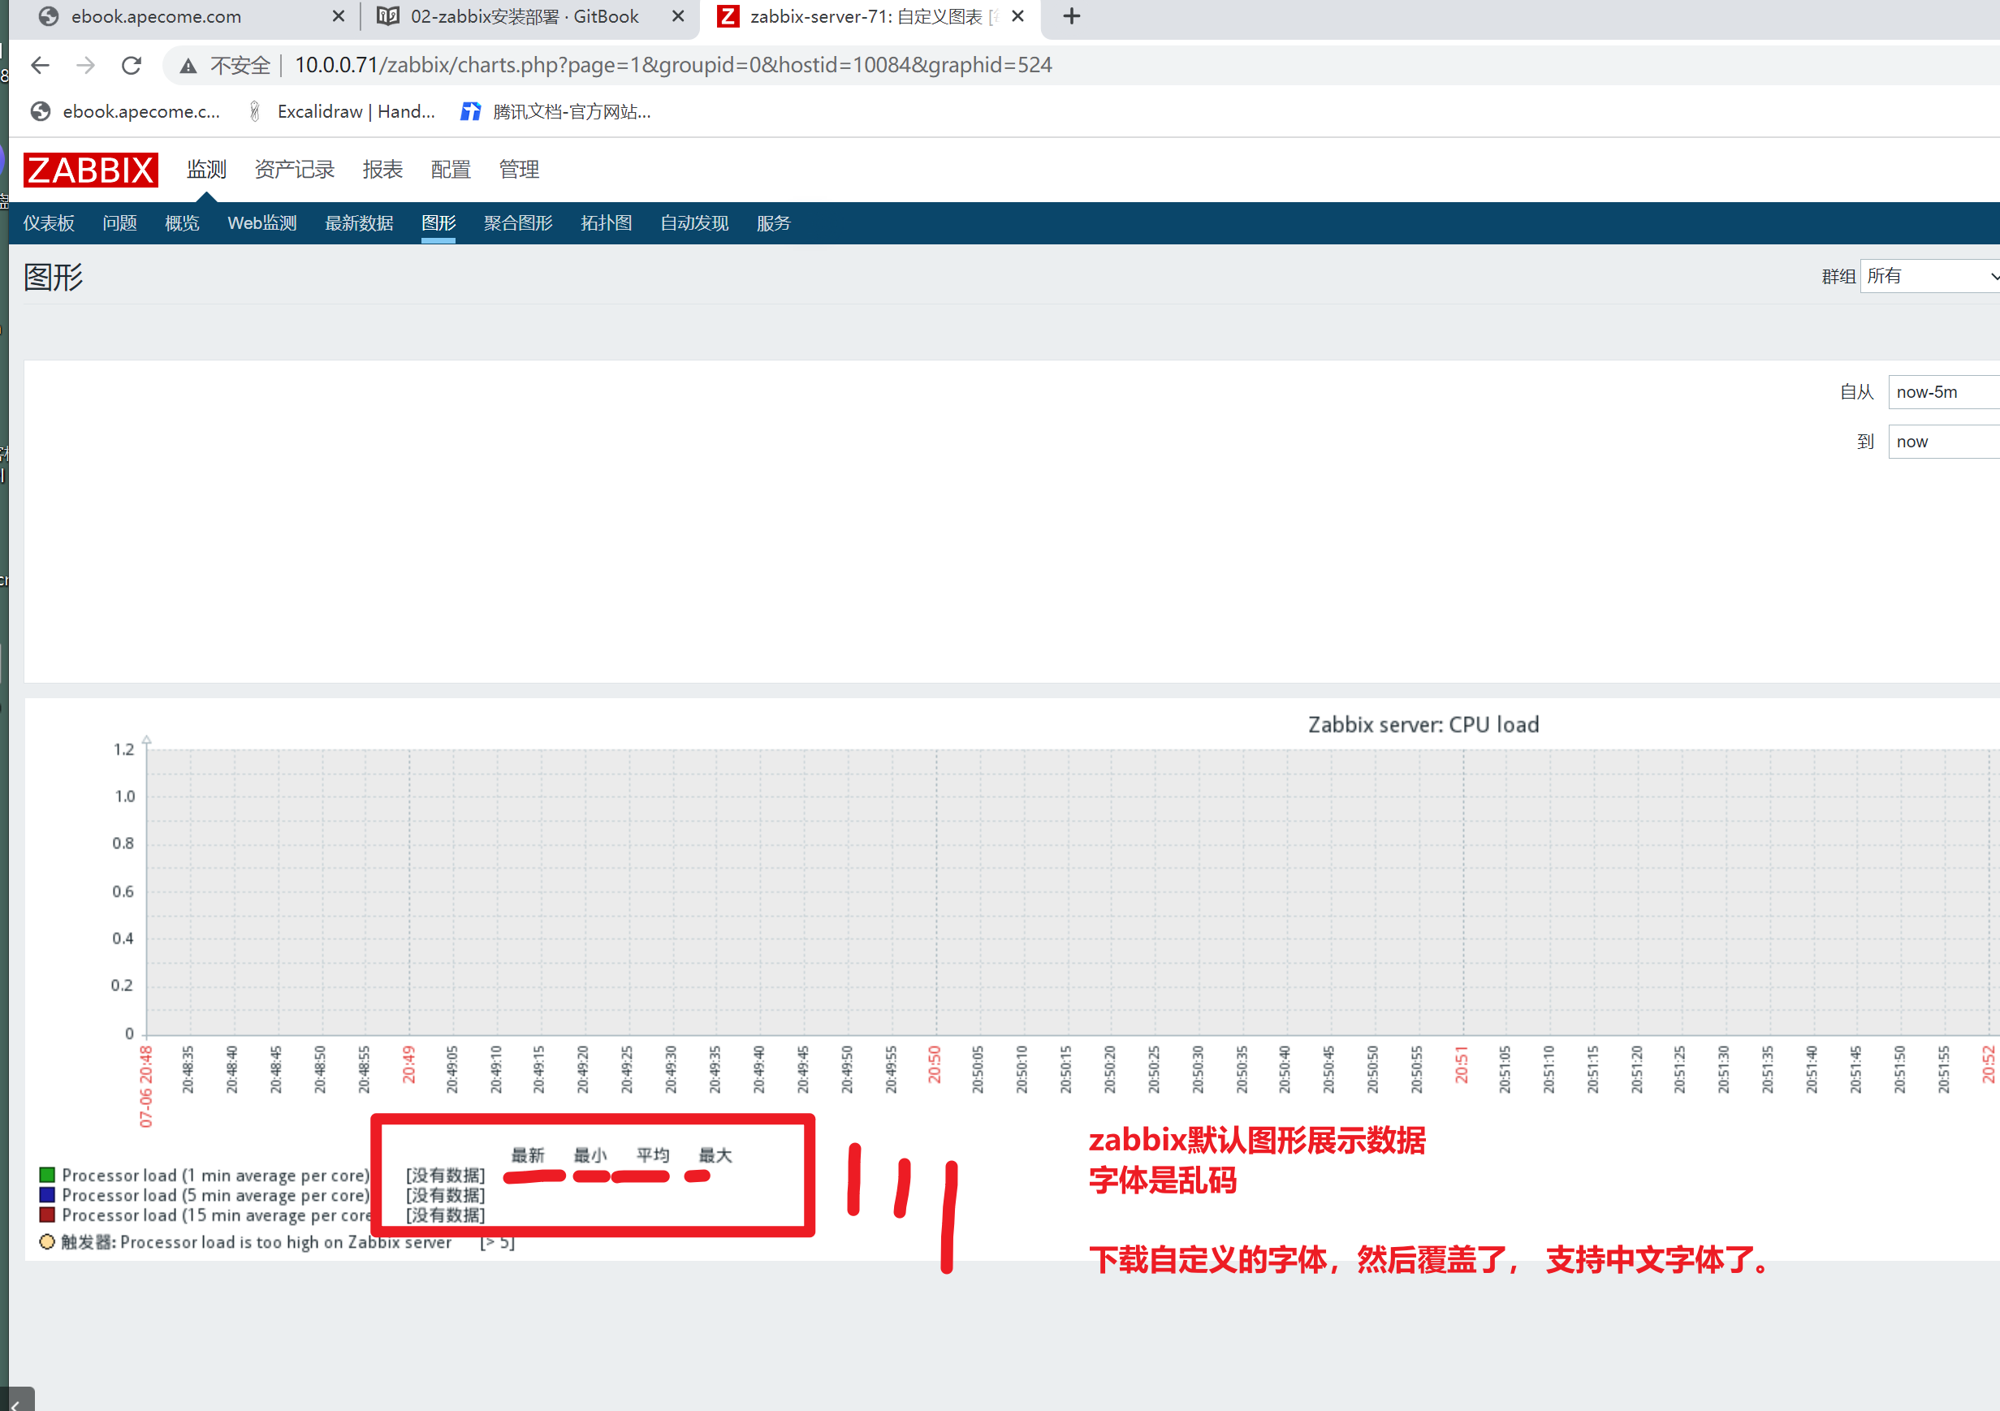Click the browser back arrow
This screenshot has width=2000, height=1411.
40,65
